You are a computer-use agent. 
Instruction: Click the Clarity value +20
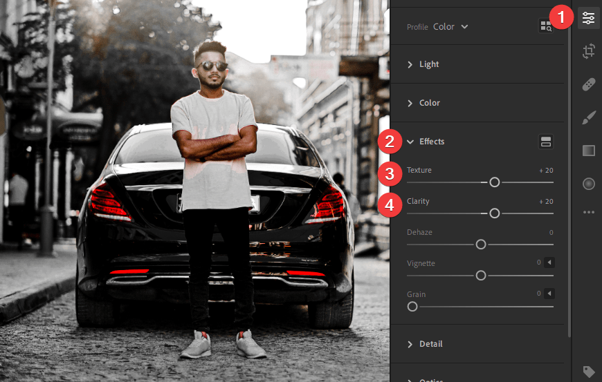click(547, 201)
